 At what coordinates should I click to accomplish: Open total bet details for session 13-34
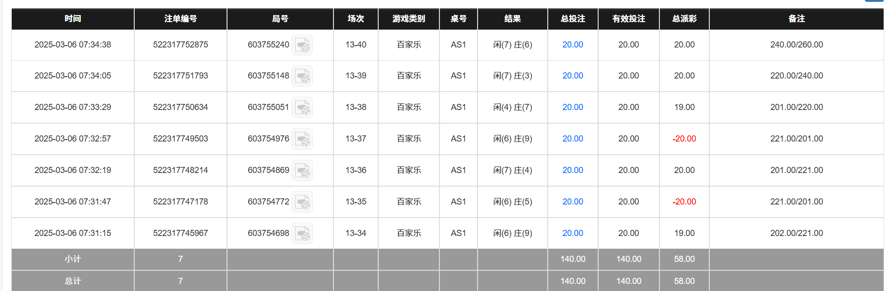[572, 233]
